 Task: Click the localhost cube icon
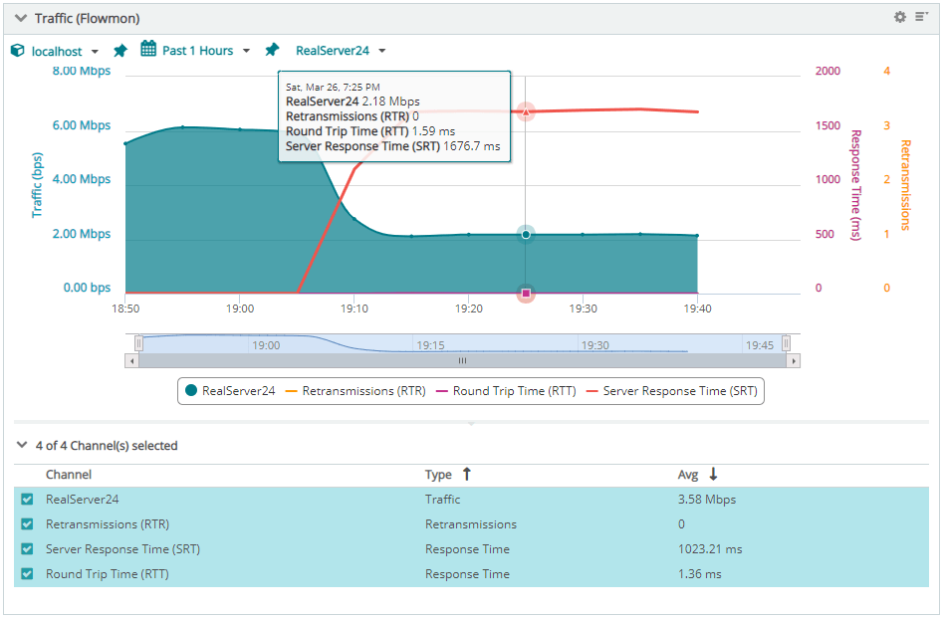coord(18,51)
